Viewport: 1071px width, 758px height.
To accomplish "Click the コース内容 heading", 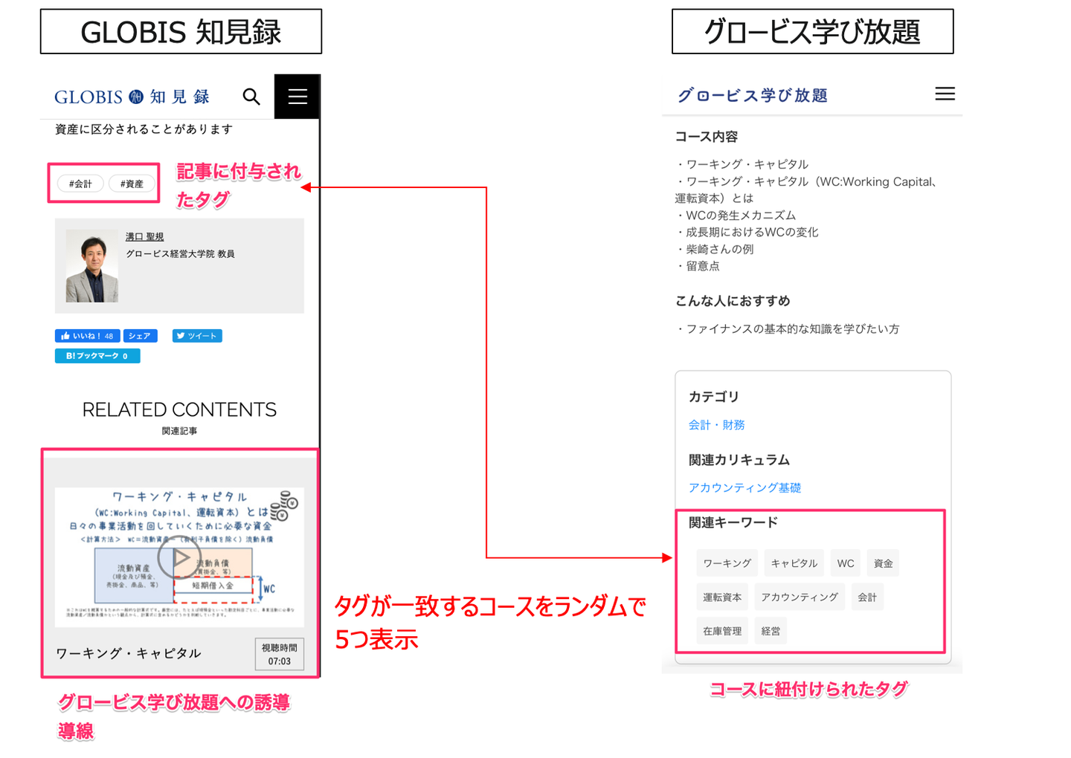I will tap(707, 137).
